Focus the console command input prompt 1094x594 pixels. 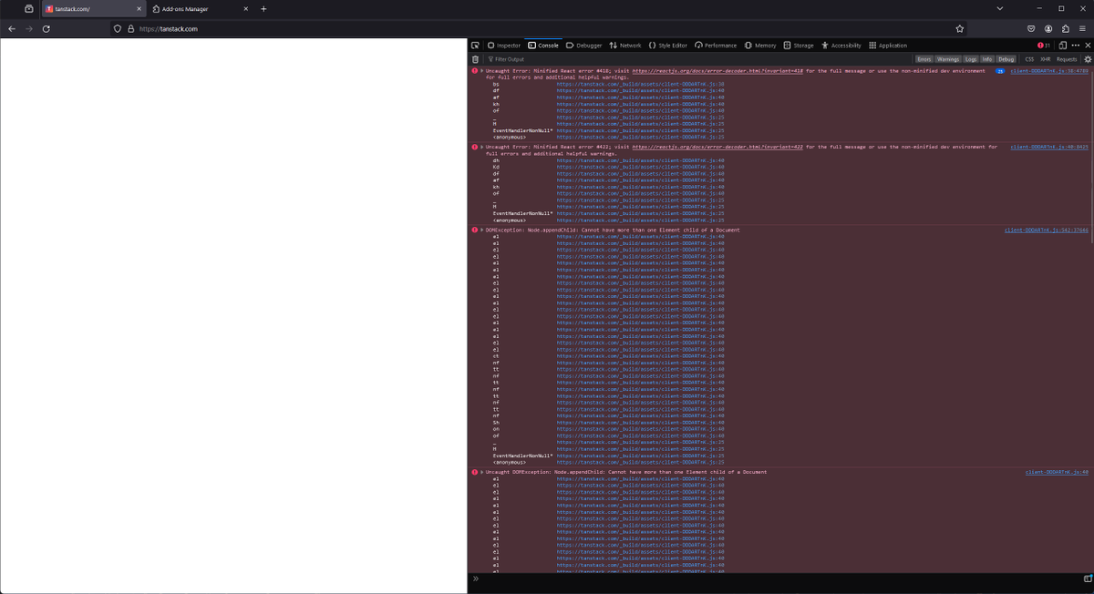coord(779,579)
